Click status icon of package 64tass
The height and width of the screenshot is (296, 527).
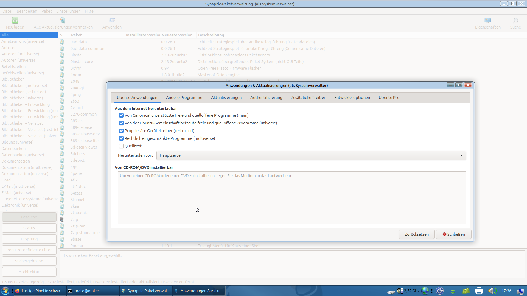click(62, 193)
